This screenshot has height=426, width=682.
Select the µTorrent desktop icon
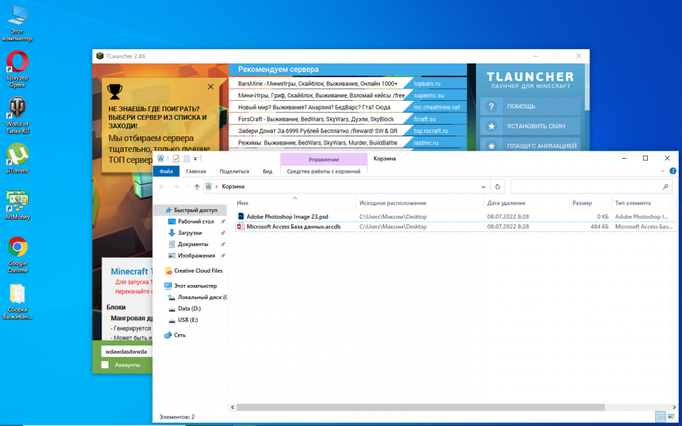(x=18, y=158)
